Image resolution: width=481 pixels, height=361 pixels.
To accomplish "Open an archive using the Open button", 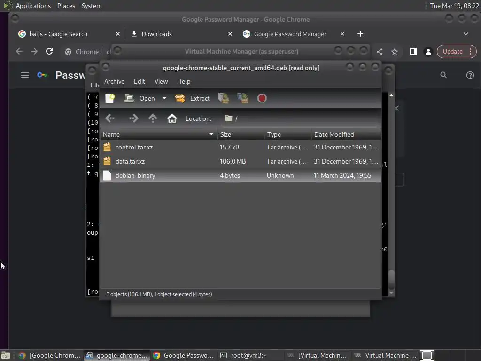I will 140,98.
